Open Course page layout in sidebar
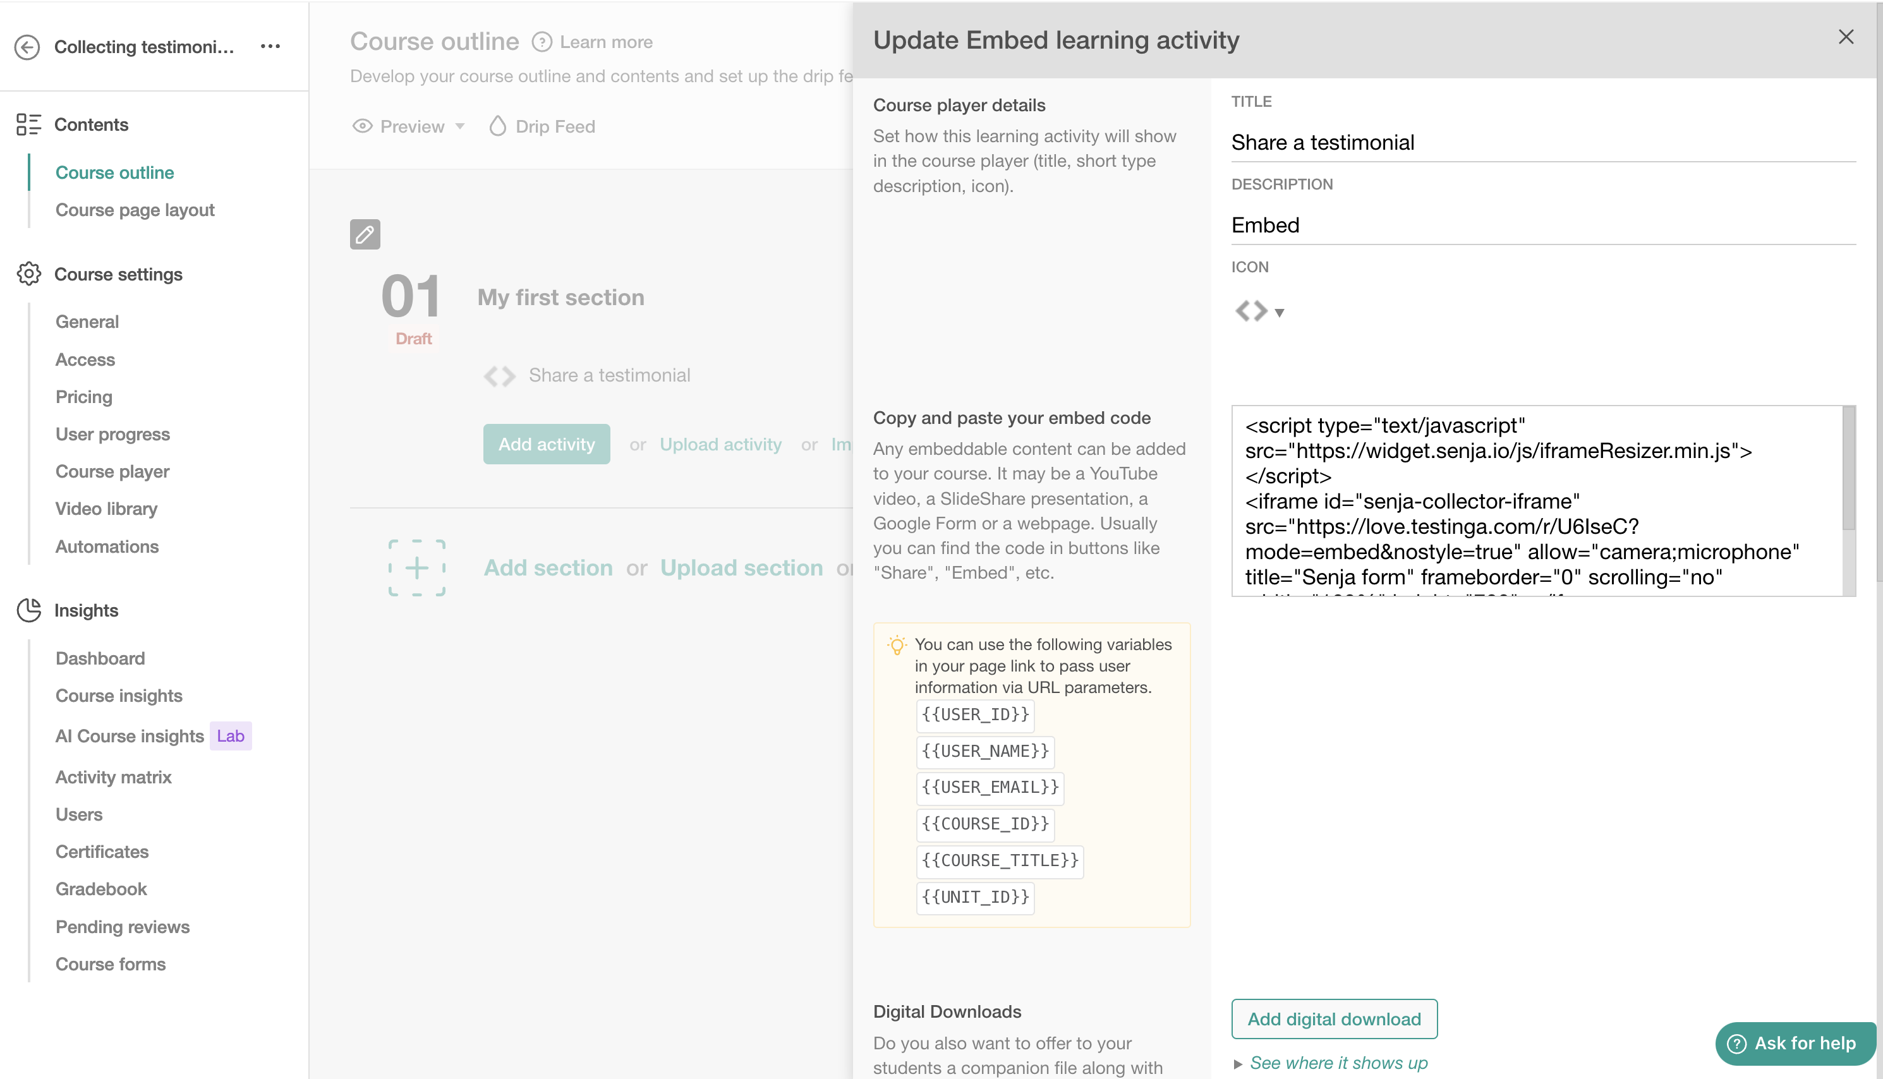1883x1079 pixels. click(x=135, y=210)
